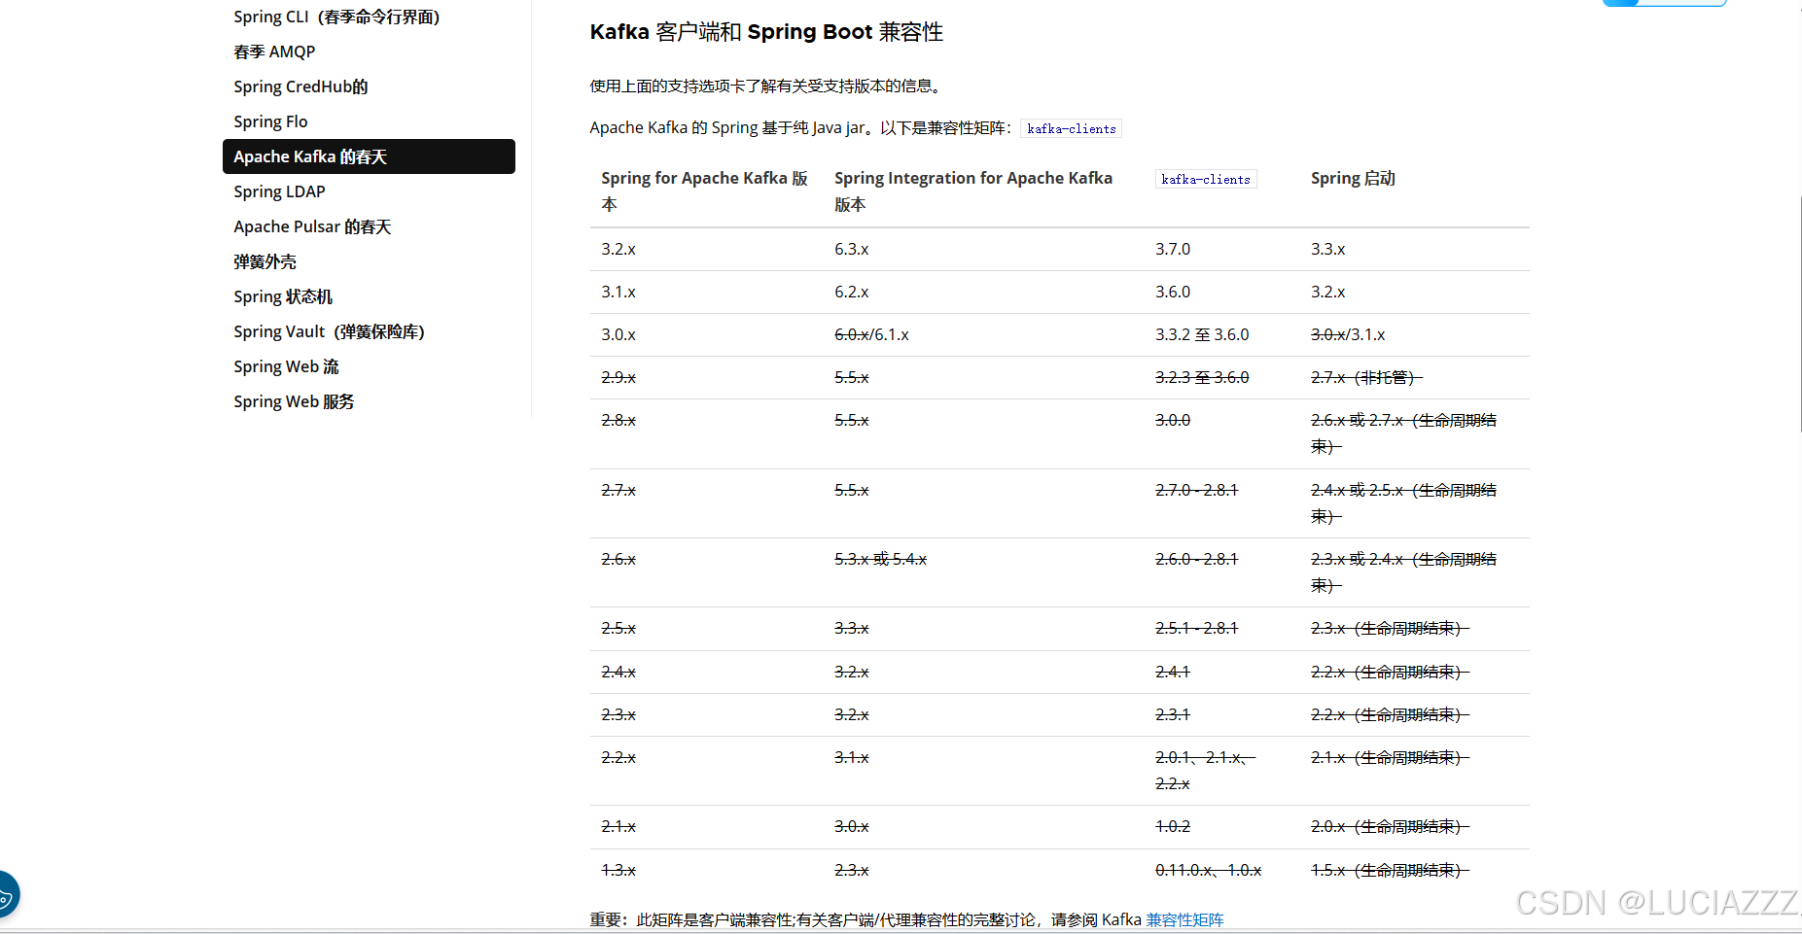Image resolution: width=1802 pixels, height=934 pixels.
Task: Click the kafka-clients column header
Action: (x=1206, y=179)
